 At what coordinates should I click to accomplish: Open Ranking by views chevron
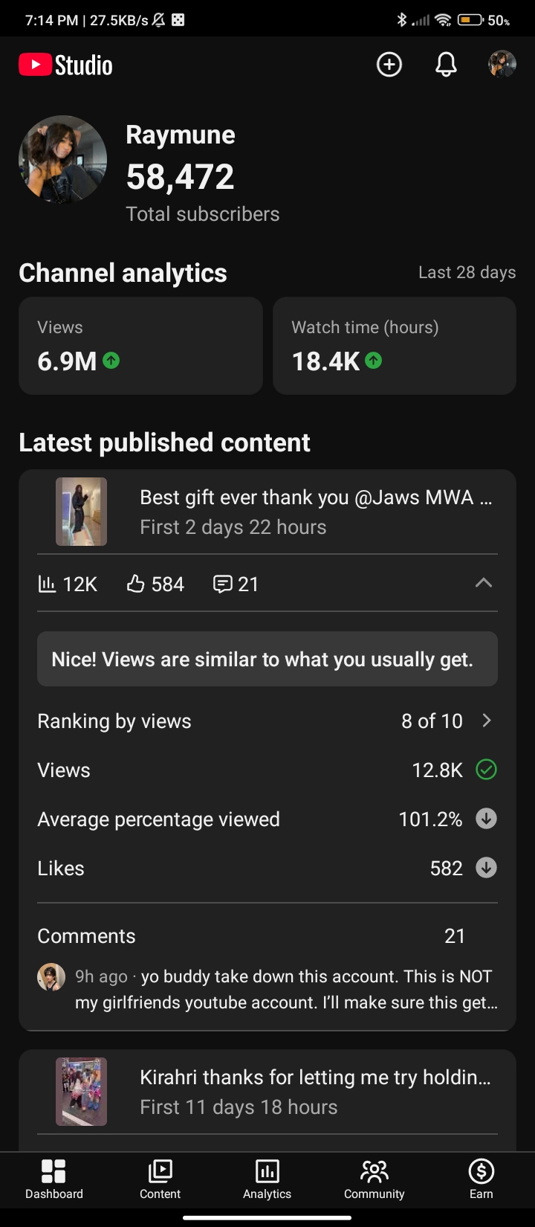pyautogui.click(x=487, y=721)
